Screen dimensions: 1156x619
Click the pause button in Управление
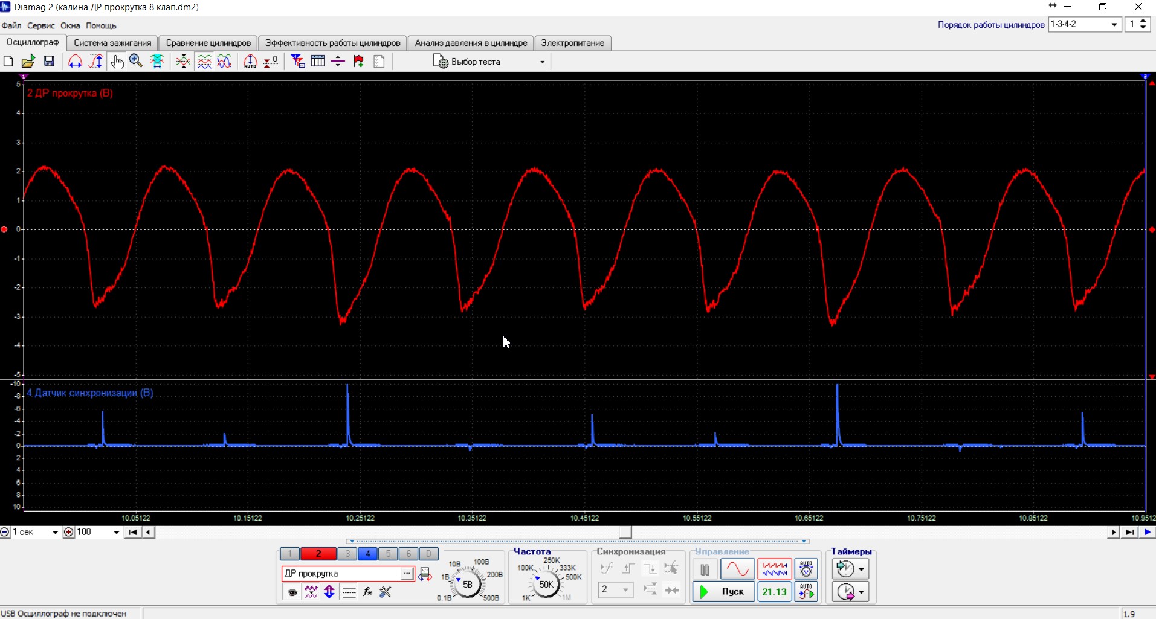click(x=705, y=569)
